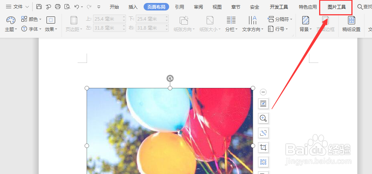Open the 图片工具 tab
Viewport: 372px width, 174px height.
[337, 7]
